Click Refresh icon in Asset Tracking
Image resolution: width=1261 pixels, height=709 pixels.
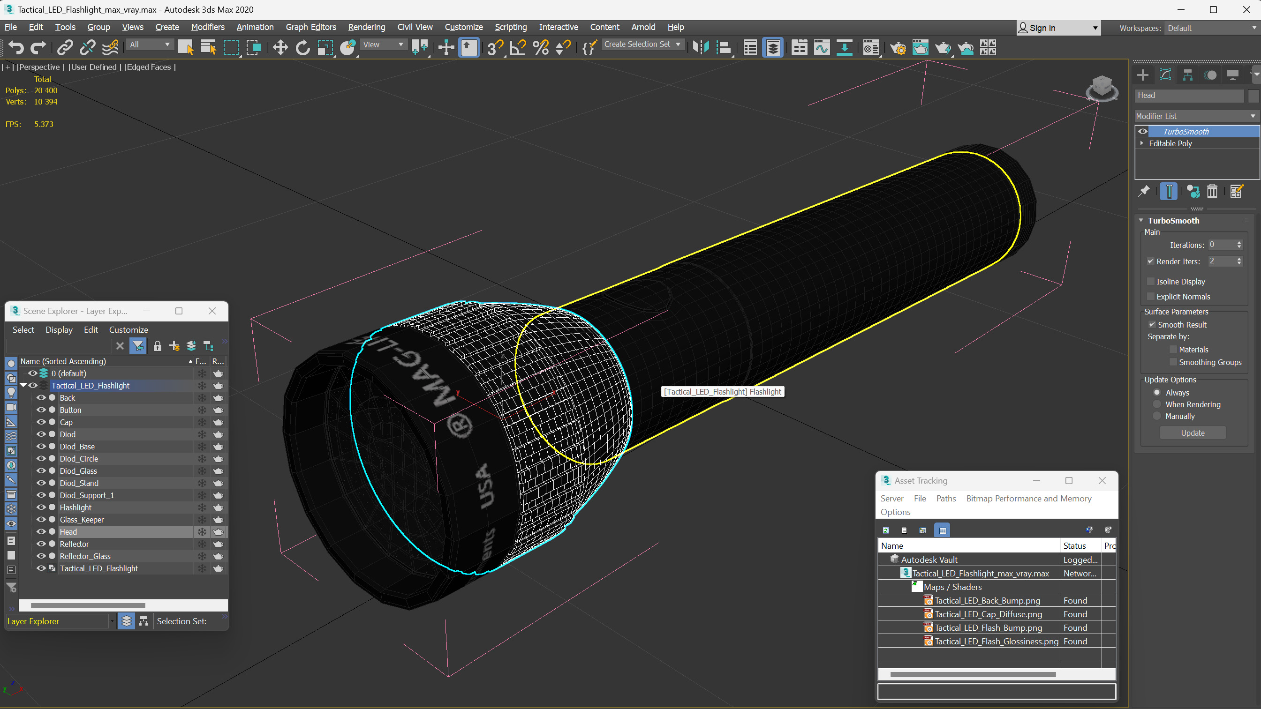(x=886, y=530)
